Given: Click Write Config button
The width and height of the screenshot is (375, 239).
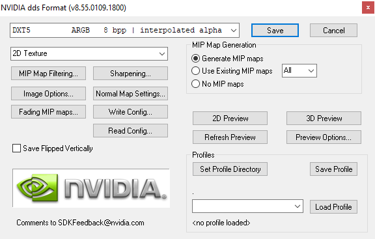Looking at the screenshot, I should [x=130, y=112].
